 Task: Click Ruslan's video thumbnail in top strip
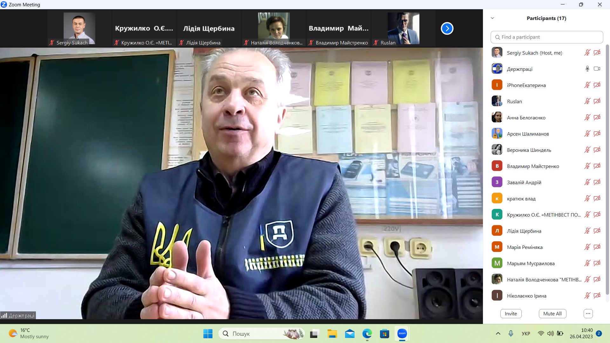coord(403,29)
